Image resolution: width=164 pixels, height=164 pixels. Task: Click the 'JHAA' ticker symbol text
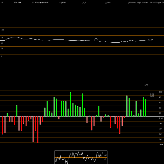109,3
